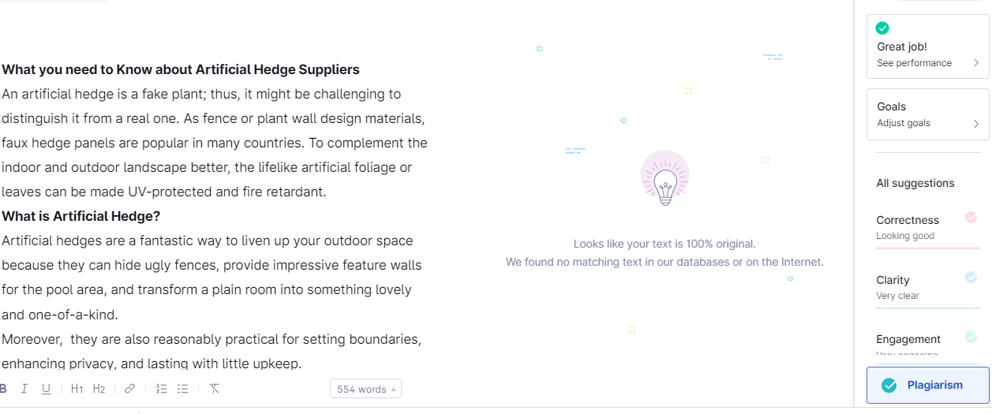Open performance details via Great job chevron
Viewport: 992px width, 414px height.
[x=976, y=63]
